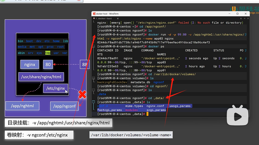Click '_data' directory in ngconf listing
The height and width of the screenshot is (145, 259).
click(x=102, y=94)
